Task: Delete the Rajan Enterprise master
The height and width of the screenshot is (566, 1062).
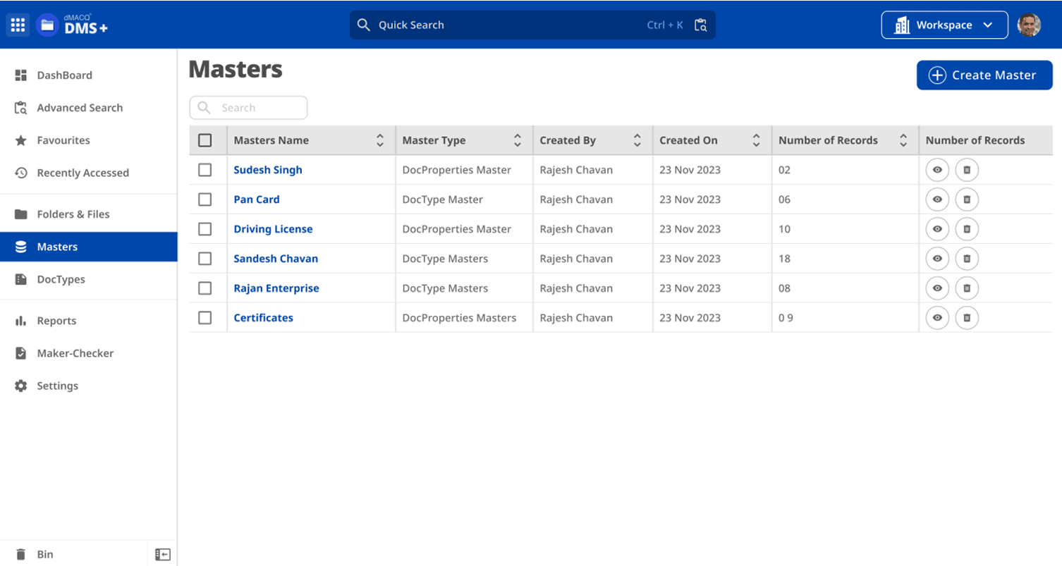Action: (967, 288)
